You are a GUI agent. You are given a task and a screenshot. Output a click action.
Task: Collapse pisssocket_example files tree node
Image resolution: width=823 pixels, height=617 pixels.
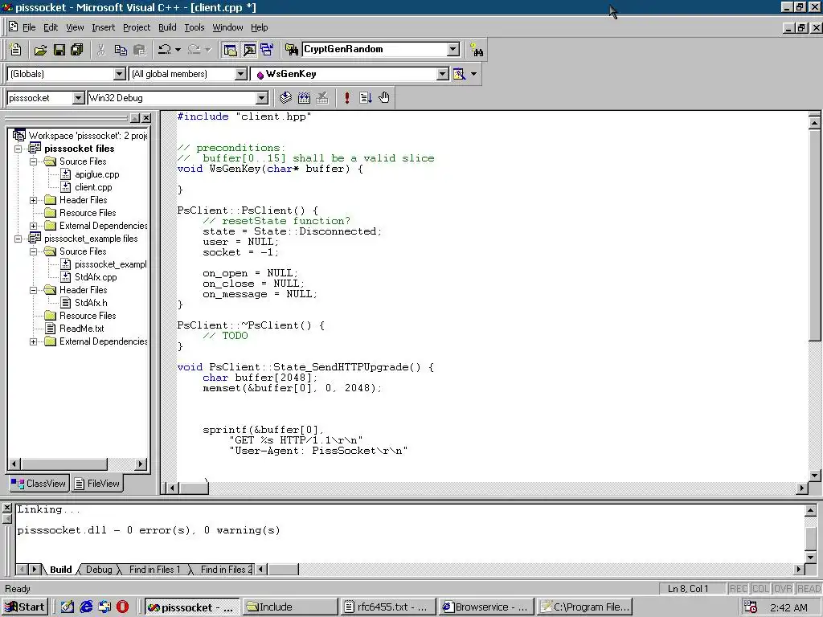18,239
